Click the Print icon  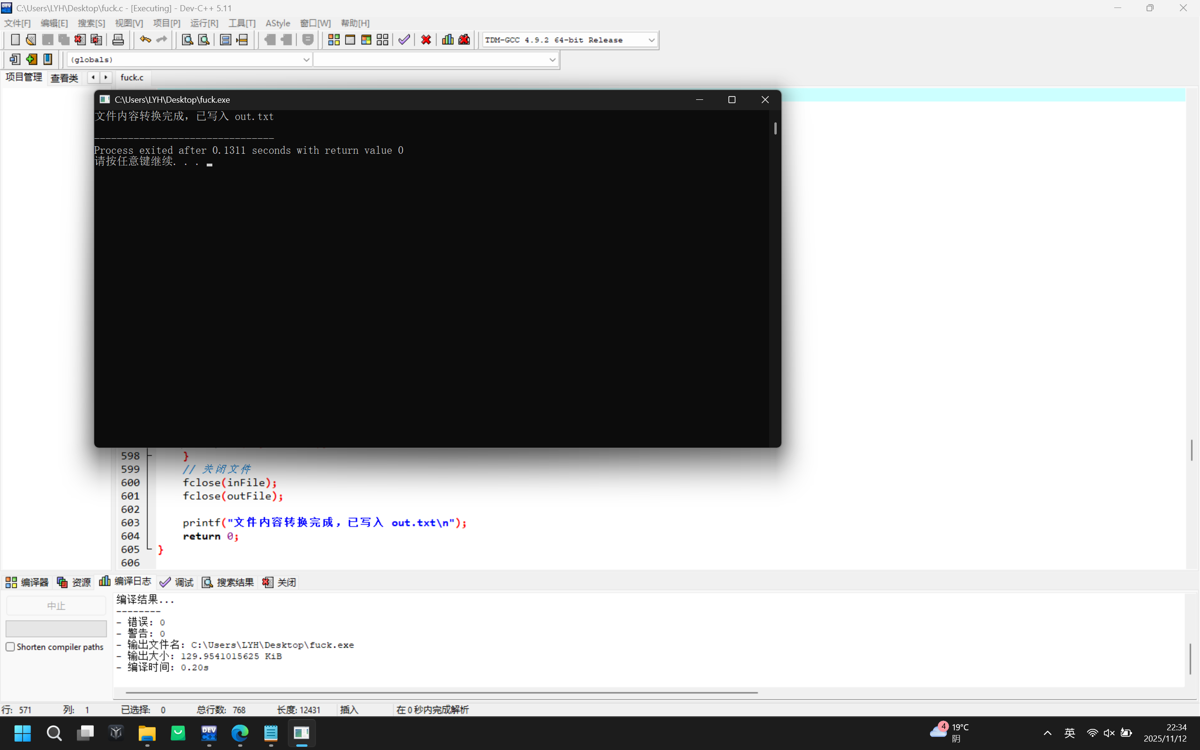tap(118, 40)
